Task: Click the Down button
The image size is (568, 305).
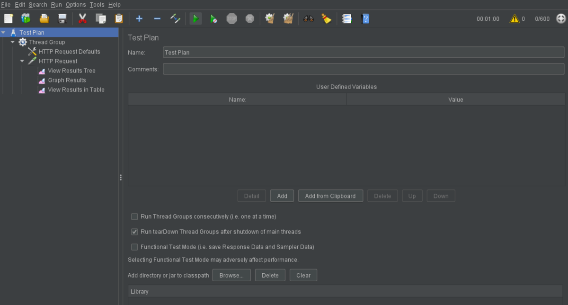Action: coord(441,196)
